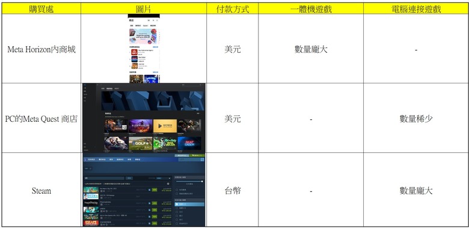Open the GOLF+ game thumbnail
Image resolution: width=469 pixels, height=228 pixels.
[141, 143]
